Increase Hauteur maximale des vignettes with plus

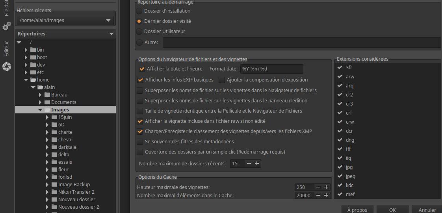point(326,187)
